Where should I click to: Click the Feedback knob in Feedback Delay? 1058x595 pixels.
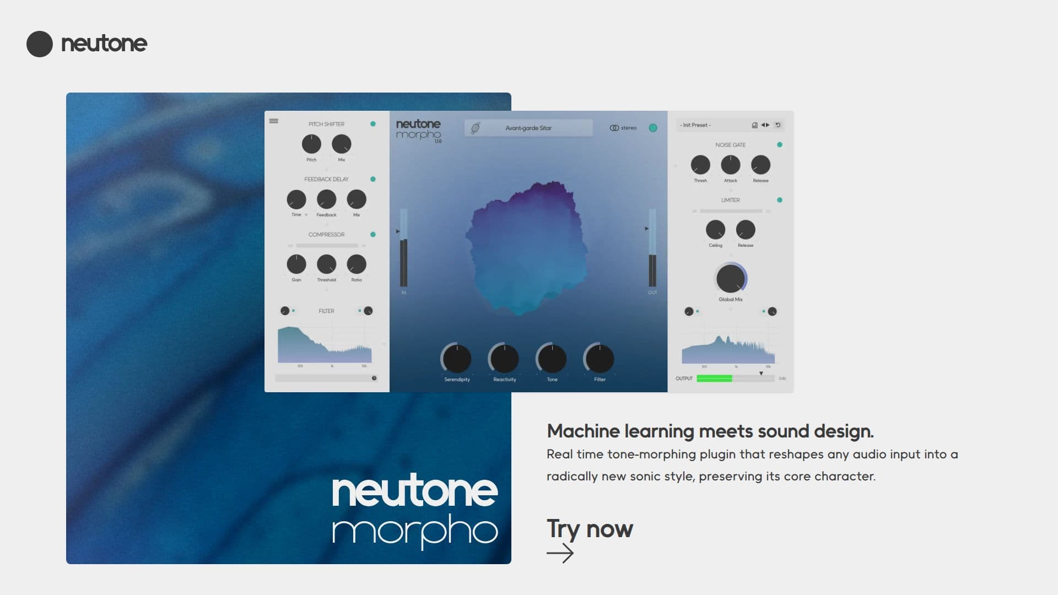(326, 199)
